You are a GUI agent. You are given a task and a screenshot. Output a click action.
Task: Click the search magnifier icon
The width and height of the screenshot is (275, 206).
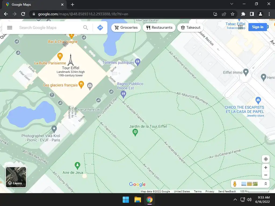(x=86, y=28)
